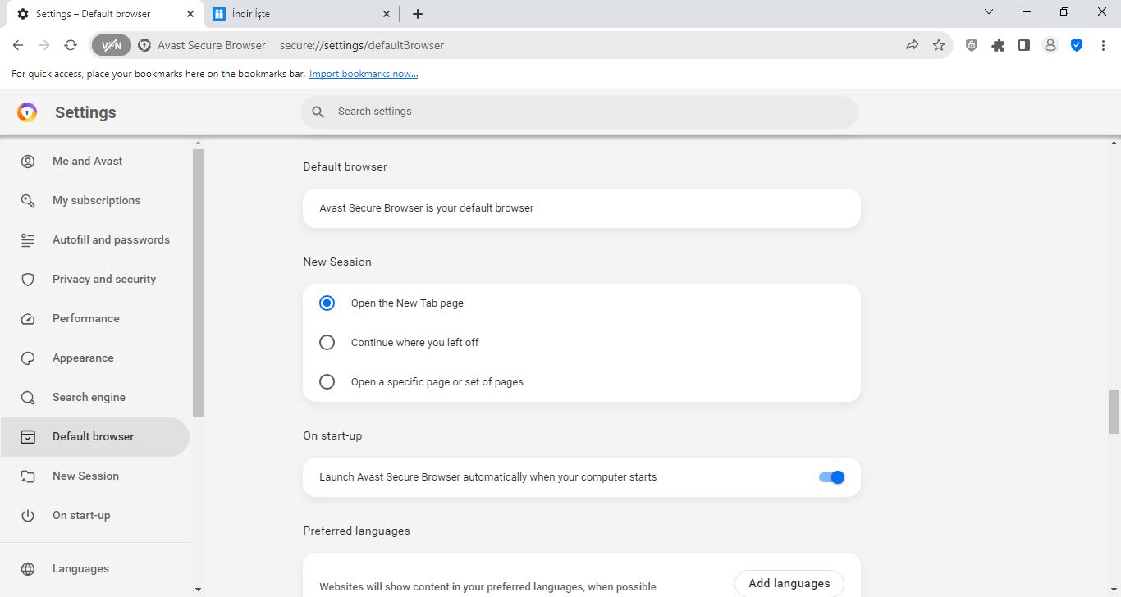
Task: Close the İndir İşte tab
Action: [x=387, y=14]
